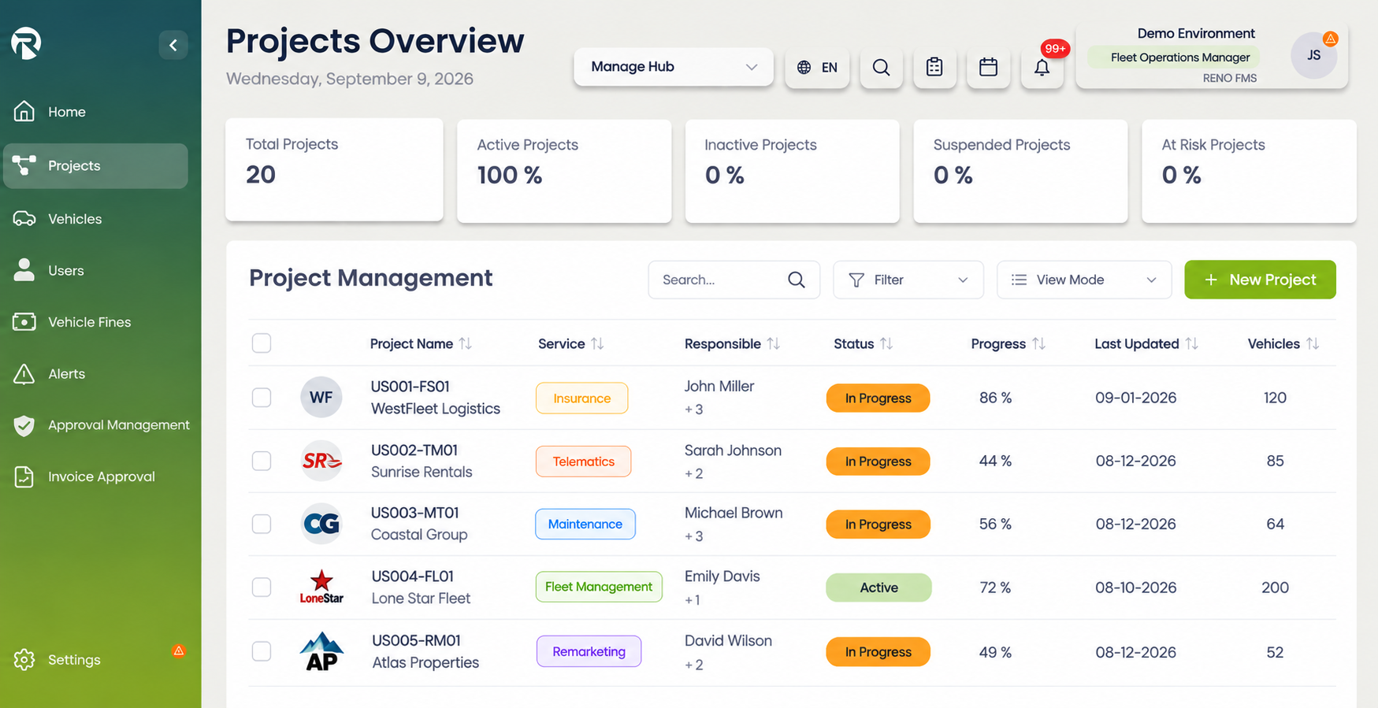Image resolution: width=1378 pixels, height=708 pixels.
Task: Click the JS user avatar
Action: (1313, 55)
